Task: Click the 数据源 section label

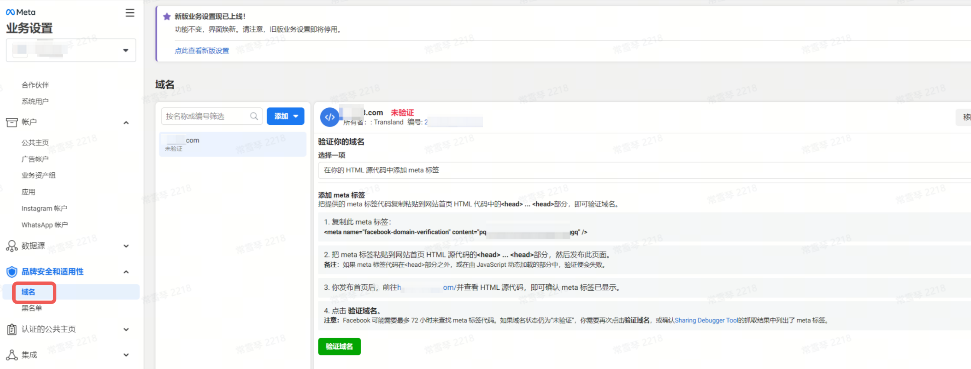Action: coord(33,246)
